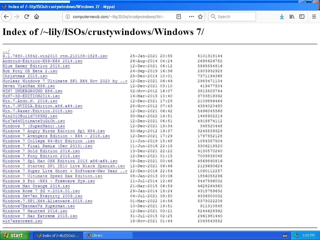
Task: Open Win2010Build7085M2.iso link
Action: pyautogui.click(x=30, y=116)
